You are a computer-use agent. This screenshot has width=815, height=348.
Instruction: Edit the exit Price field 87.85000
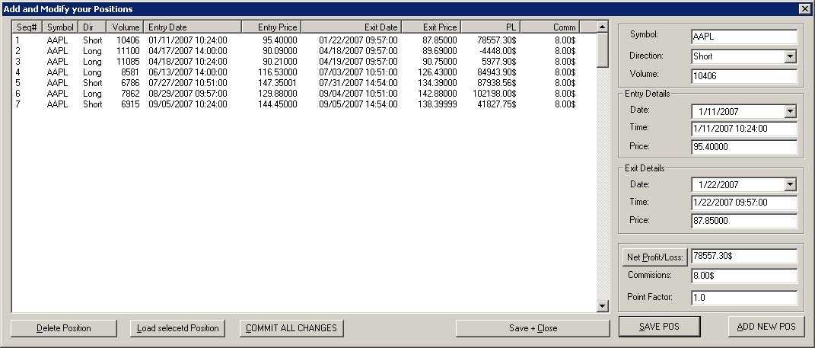(x=744, y=221)
